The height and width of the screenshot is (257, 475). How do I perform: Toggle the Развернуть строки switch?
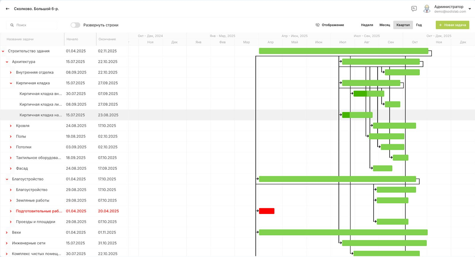click(75, 25)
